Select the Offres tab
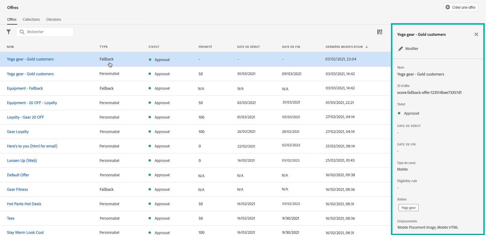This screenshot has width=486, height=235. [12, 20]
